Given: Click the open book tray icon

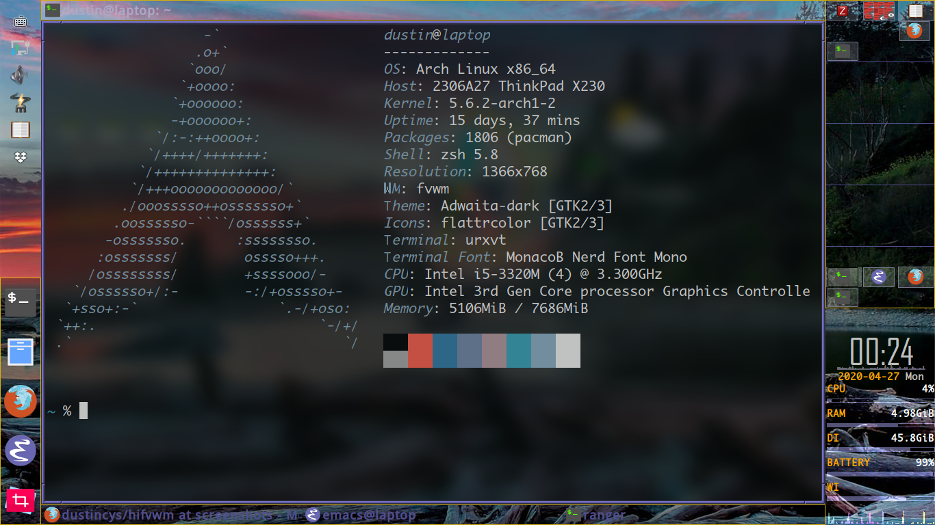Looking at the screenshot, I should click(21, 130).
